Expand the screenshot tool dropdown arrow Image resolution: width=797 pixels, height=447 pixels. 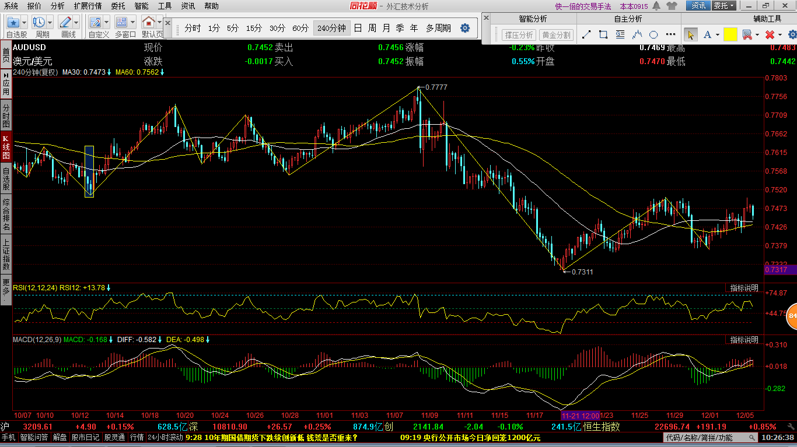(757, 35)
